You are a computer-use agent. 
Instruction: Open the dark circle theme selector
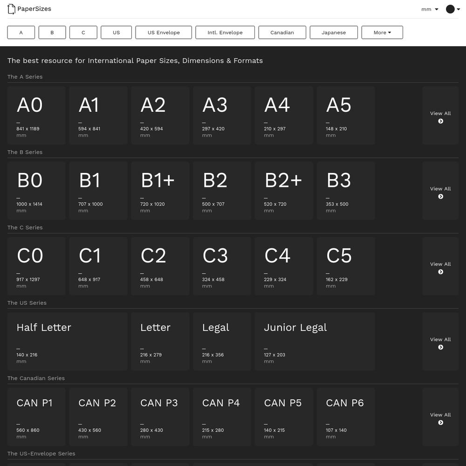(450, 9)
